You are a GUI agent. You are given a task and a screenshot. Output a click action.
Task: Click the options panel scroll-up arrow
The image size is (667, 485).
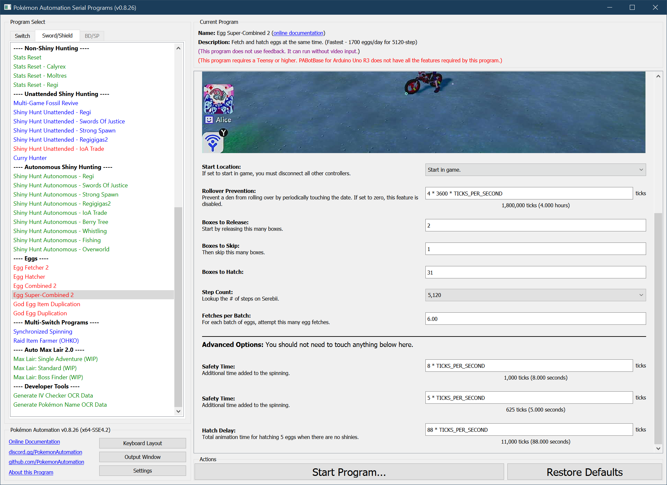click(658, 76)
